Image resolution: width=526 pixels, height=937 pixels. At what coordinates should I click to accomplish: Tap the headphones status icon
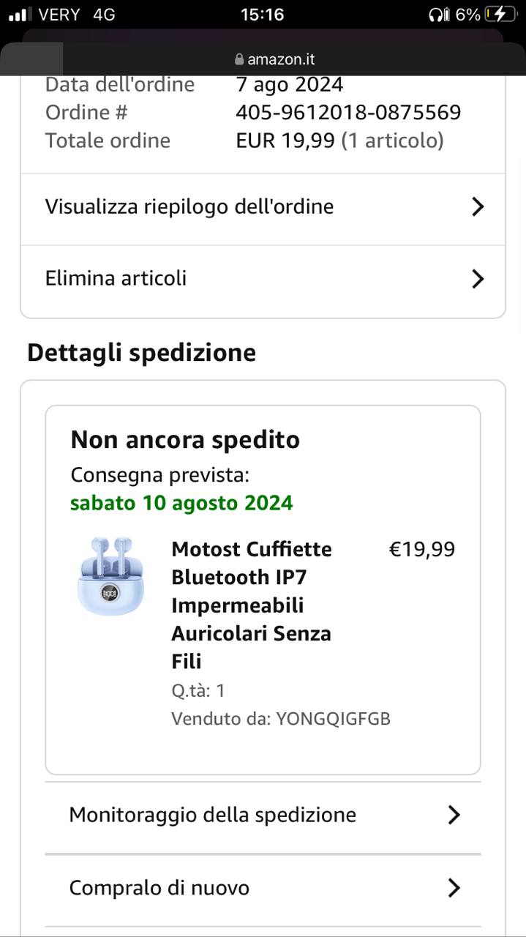(x=439, y=15)
